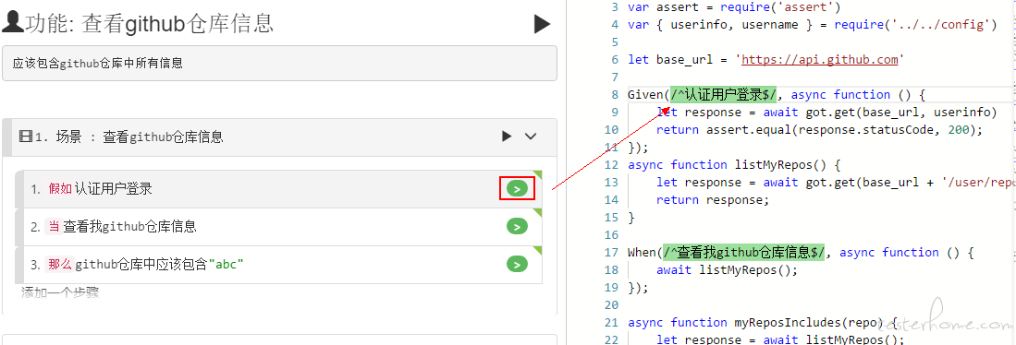Open the https://api.github.com link in code
This screenshot has height=345, width=1016.
click(820, 59)
